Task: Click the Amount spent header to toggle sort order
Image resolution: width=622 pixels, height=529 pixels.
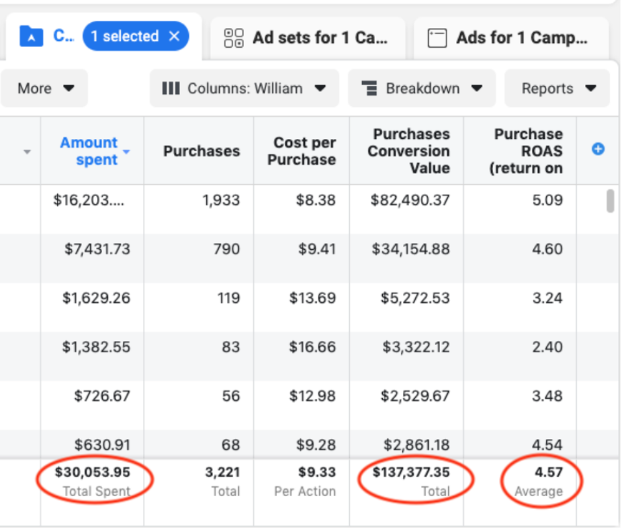Action: pyautogui.click(x=89, y=150)
